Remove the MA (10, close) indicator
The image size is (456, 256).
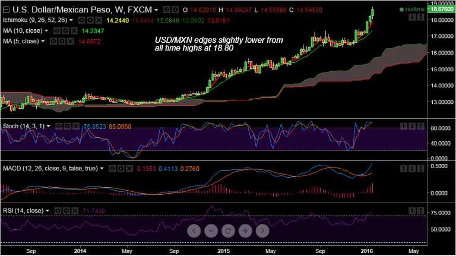pos(74,31)
